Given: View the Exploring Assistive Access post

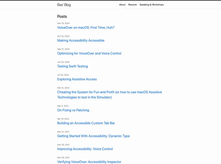Looking at the screenshot, I should pyautogui.click(x=77, y=79).
